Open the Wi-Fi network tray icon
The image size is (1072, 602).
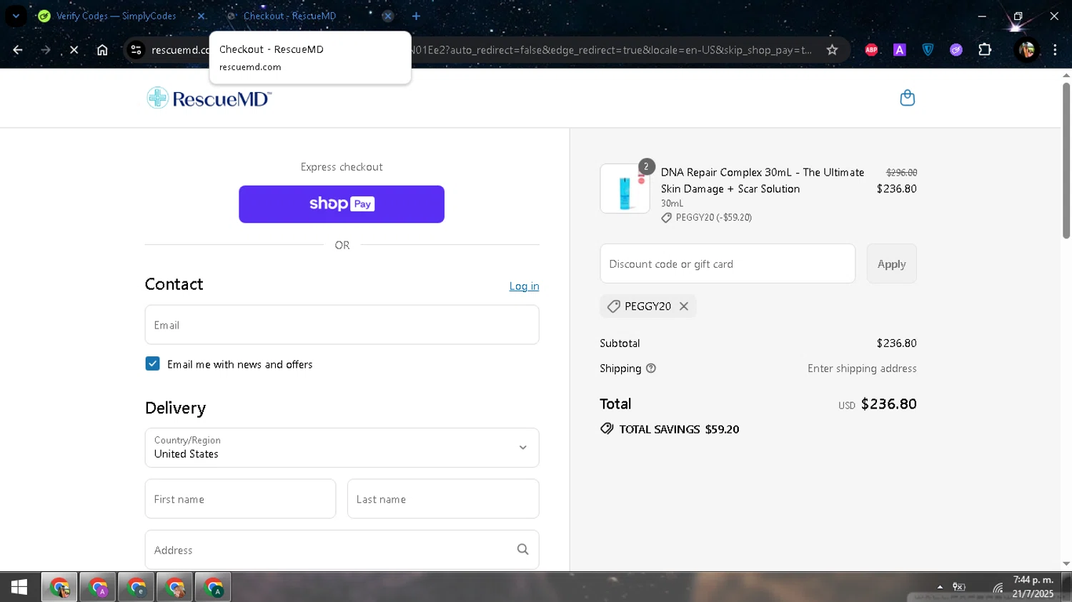click(x=998, y=587)
